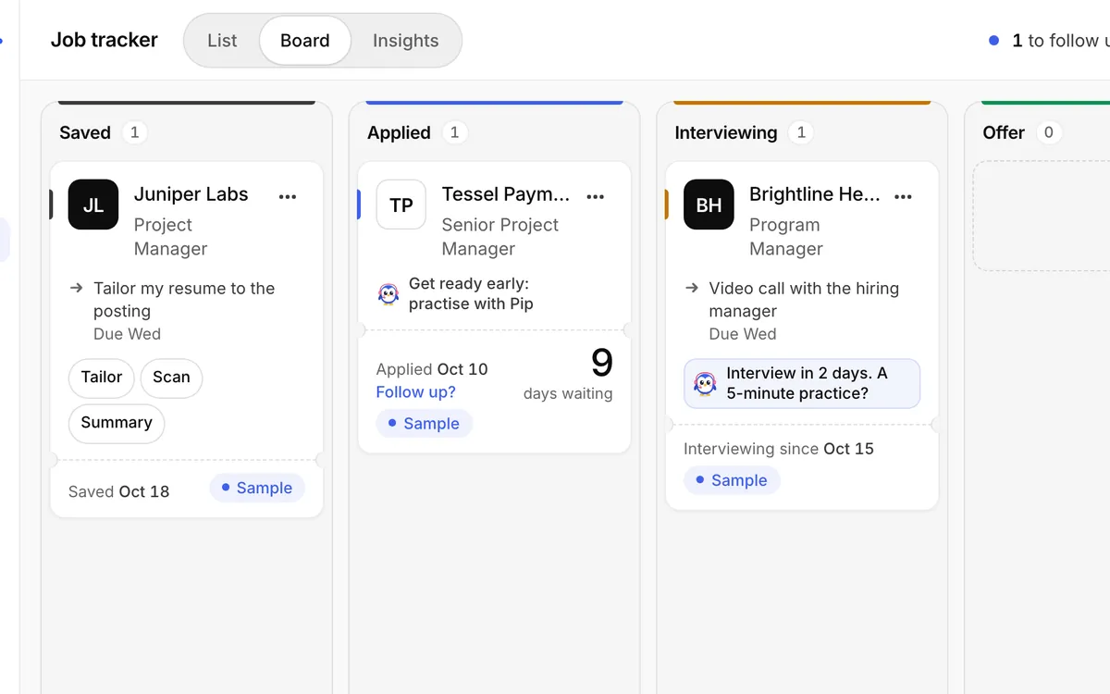The image size is (1110, 694).
Task: Click Interviewing since Oct 15 text
Action: point(779,449)
